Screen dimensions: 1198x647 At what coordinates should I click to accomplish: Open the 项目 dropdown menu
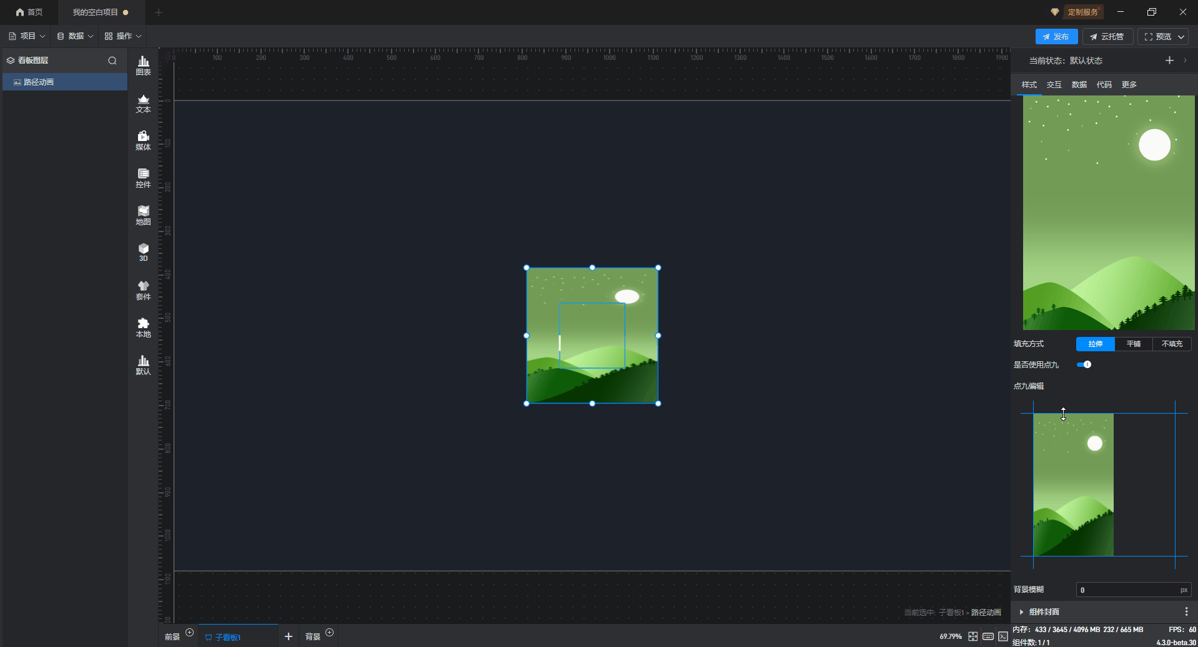click(x=27, y=36)
